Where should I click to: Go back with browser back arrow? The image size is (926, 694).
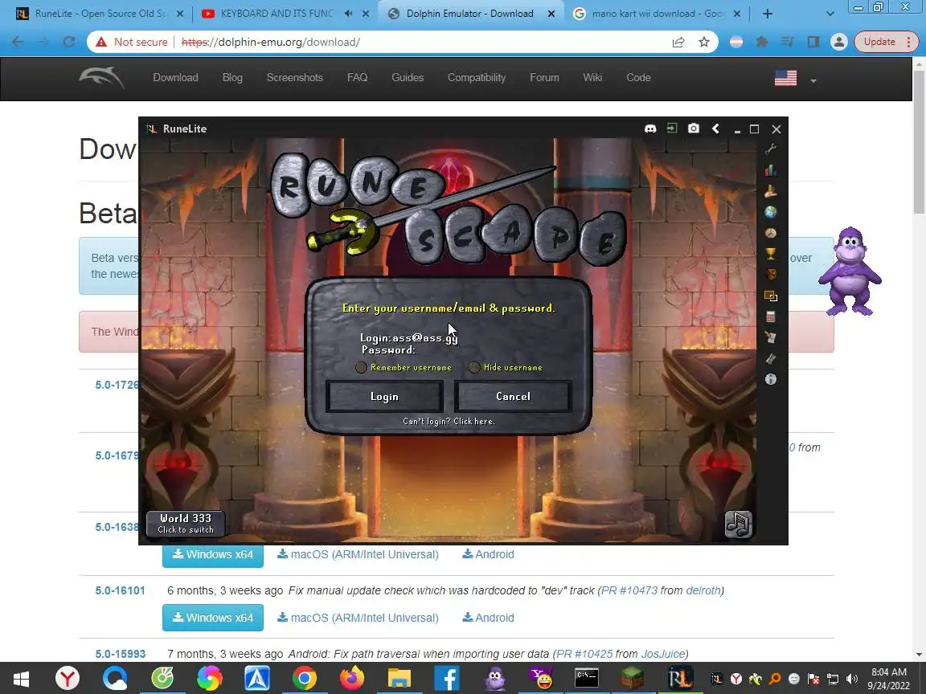tap(18, 42)
